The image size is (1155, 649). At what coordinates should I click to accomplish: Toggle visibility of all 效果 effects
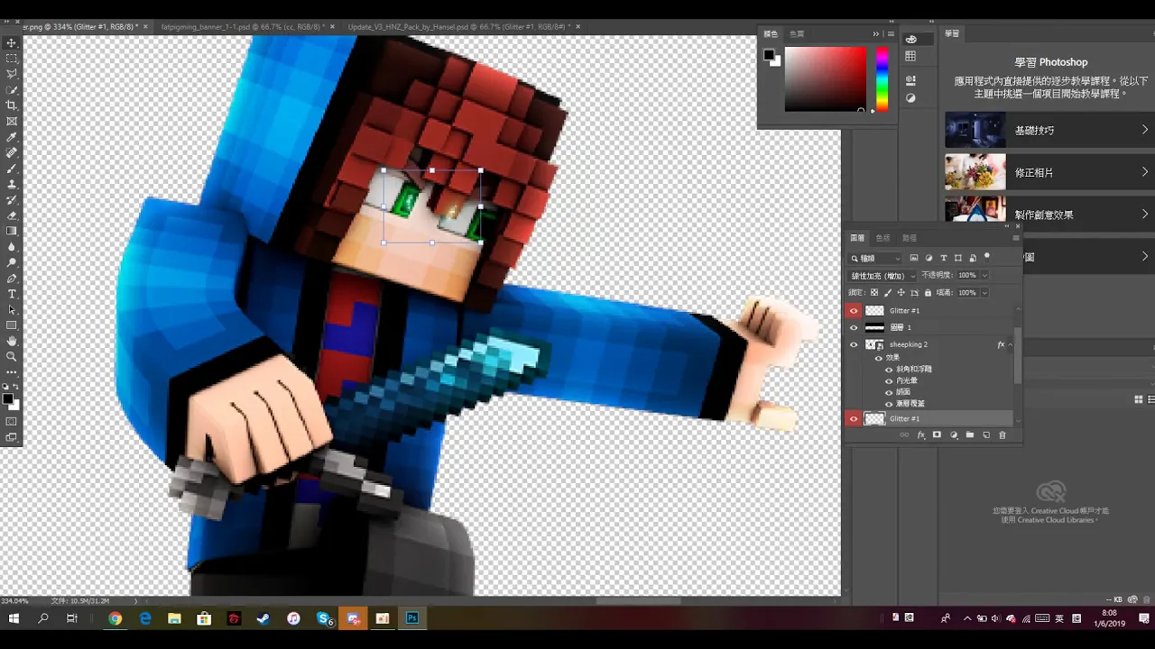coord(878,358)
